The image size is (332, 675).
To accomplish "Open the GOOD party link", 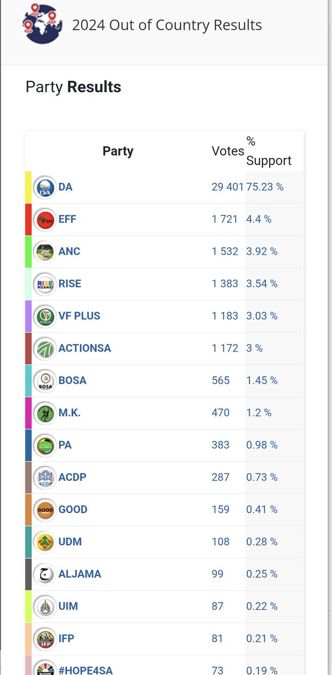I will point(73,510).
